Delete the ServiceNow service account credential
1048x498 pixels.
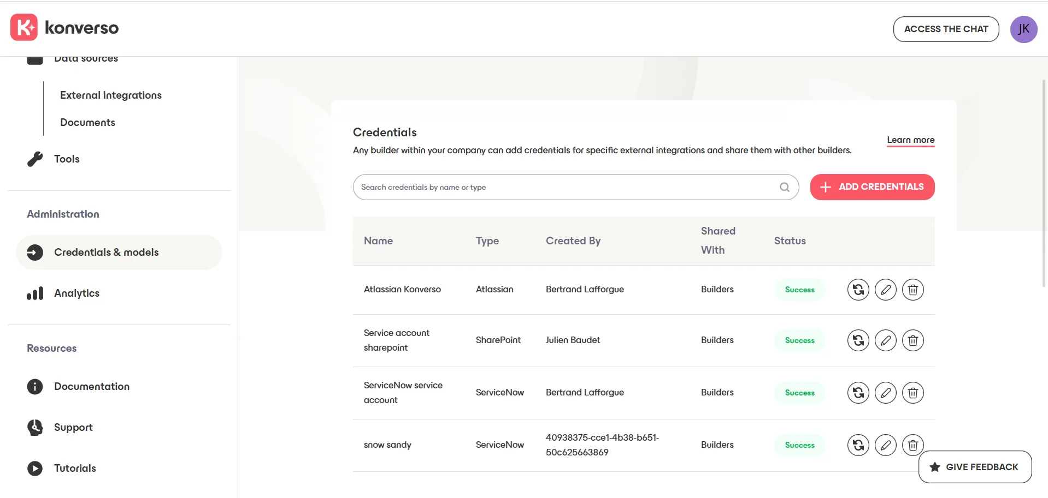912,393
